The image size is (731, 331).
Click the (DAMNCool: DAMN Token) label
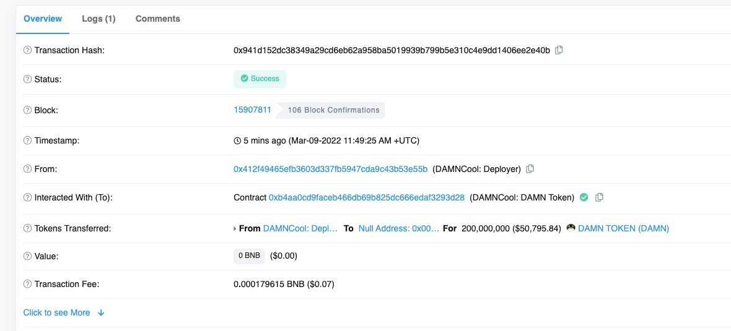click(x=522, y=197)
